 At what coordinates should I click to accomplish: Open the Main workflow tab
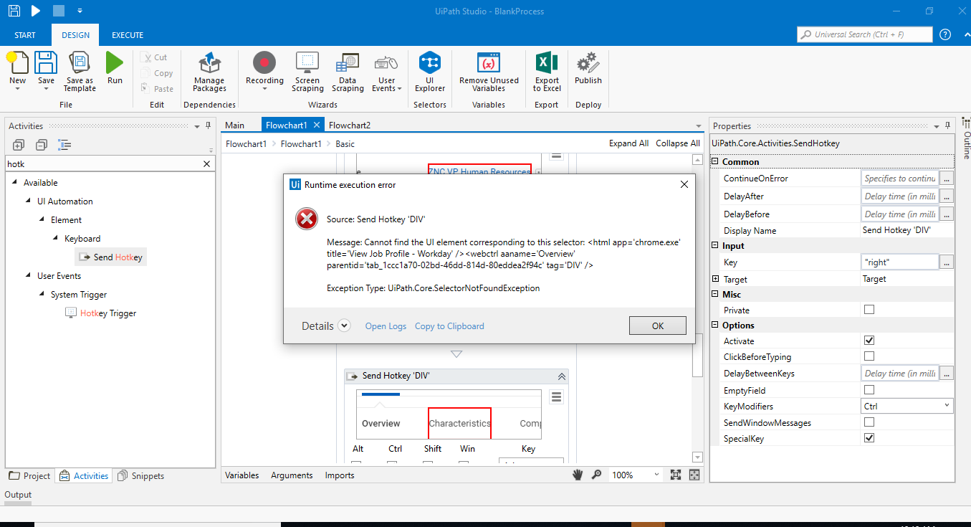coord(234,125)
